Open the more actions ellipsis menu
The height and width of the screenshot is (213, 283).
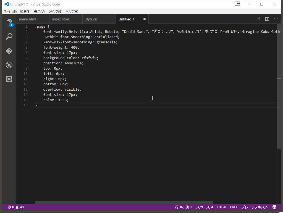tap(276, 19)
